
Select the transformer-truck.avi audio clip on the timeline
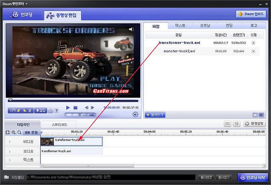pos(72,151)
